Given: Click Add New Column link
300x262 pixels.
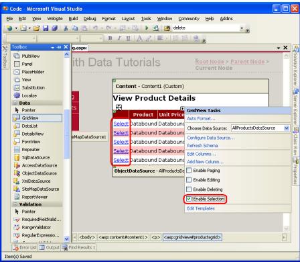Looking at the screenshot, I should [x=205, y=162].
